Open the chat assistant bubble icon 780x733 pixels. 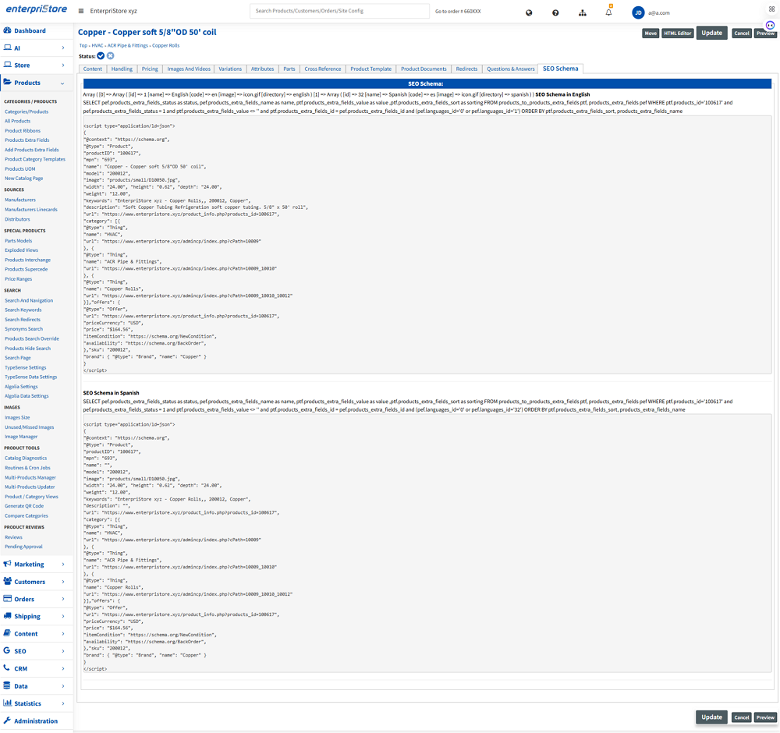click(770, 25)
